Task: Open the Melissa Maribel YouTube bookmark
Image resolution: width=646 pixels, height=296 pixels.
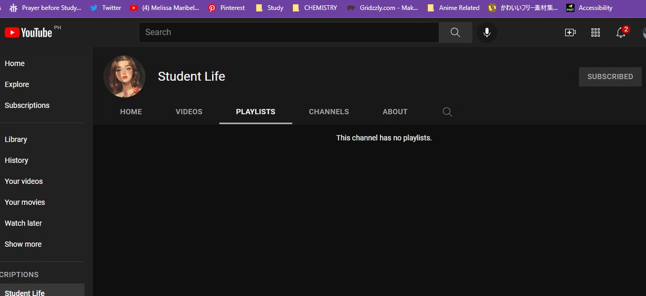Action: point(164,8)
